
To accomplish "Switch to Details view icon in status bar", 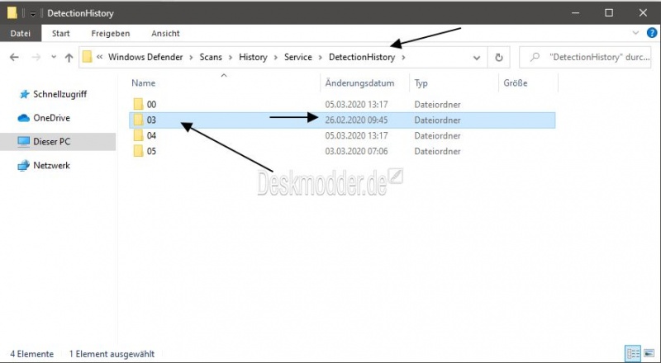I will [632, 354].
